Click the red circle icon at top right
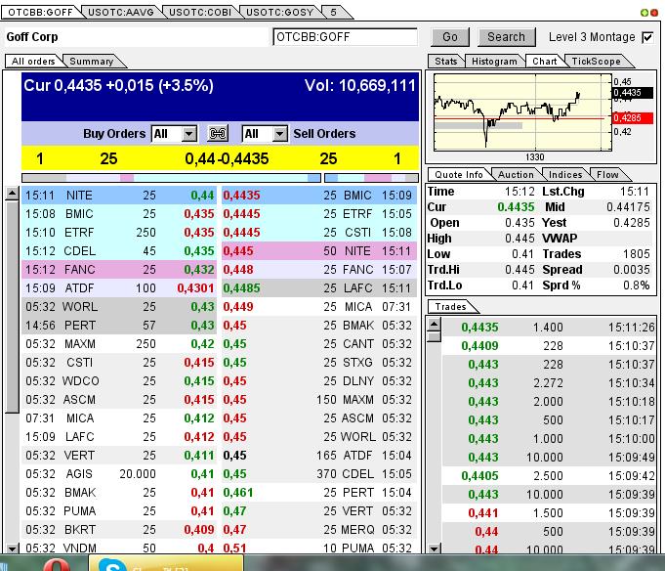This screenshot has width=665, height=571. pos(653,13)
